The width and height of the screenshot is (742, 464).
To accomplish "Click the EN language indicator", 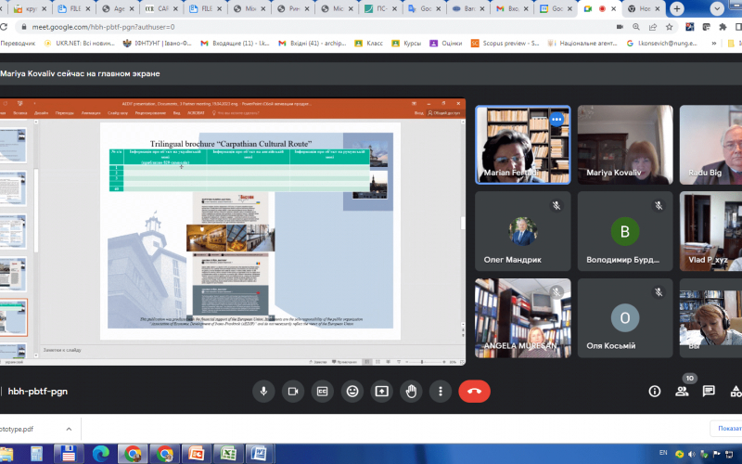I will point(663,453).
